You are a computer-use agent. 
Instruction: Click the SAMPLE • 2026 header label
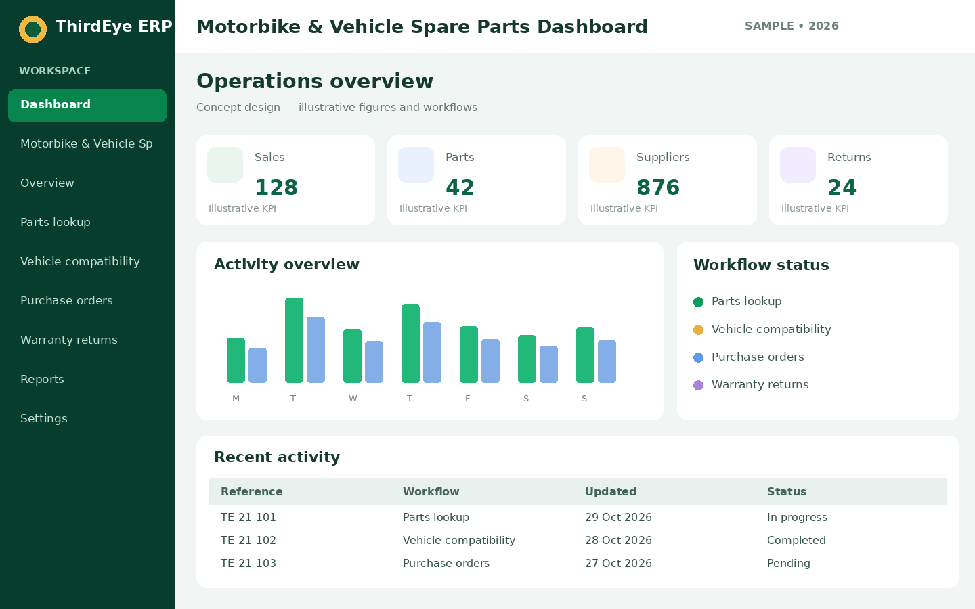click(792, 26)
